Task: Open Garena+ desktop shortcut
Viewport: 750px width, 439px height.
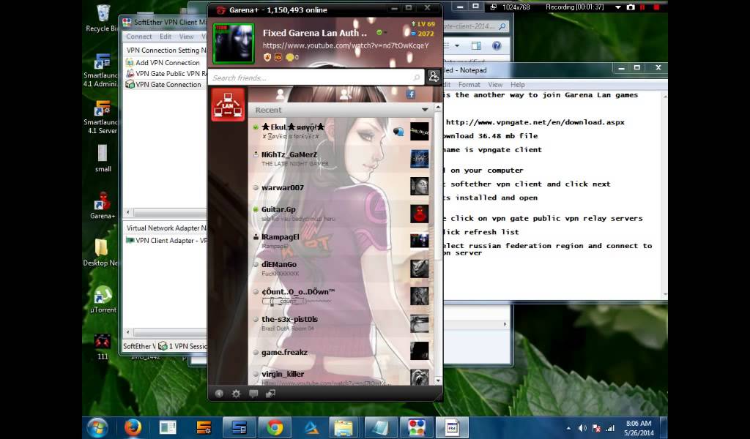Action: (x=102, y=205)
